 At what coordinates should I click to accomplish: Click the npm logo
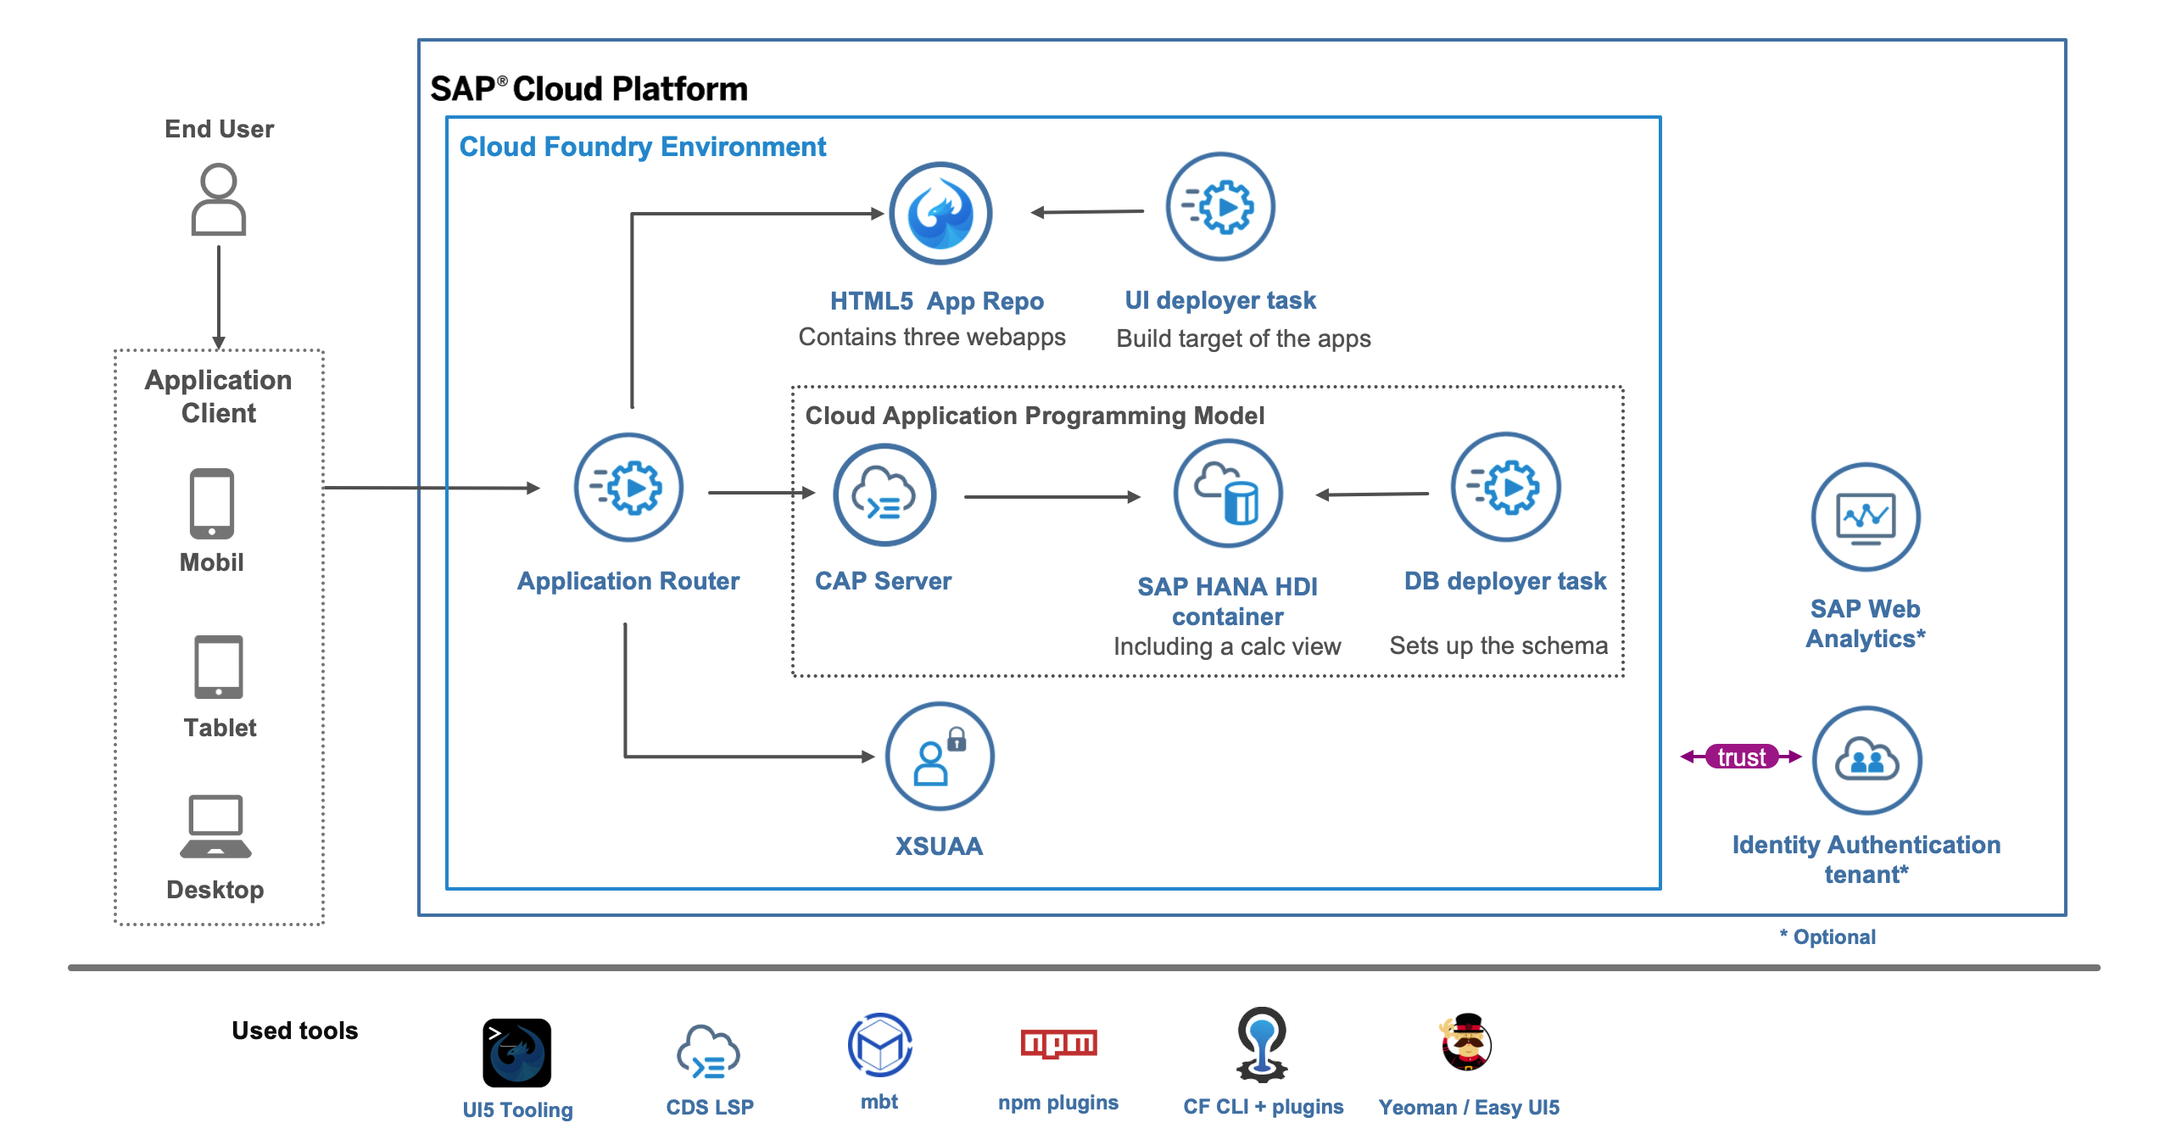1058,1043
